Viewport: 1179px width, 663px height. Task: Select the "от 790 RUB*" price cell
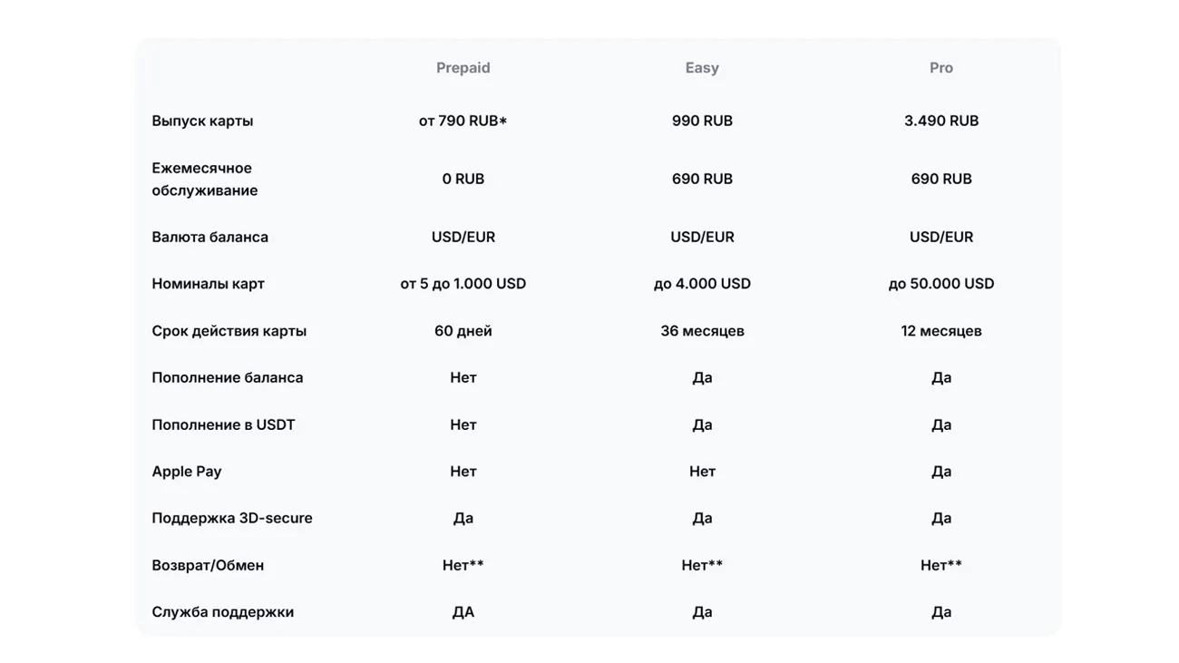click(x=463, y=121)
